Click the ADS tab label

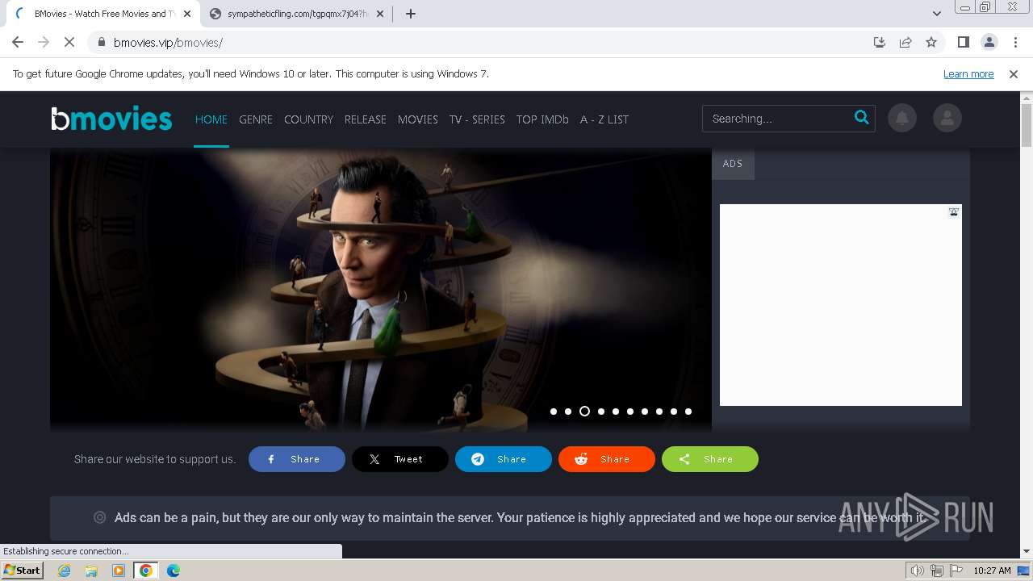pos(733,164)
